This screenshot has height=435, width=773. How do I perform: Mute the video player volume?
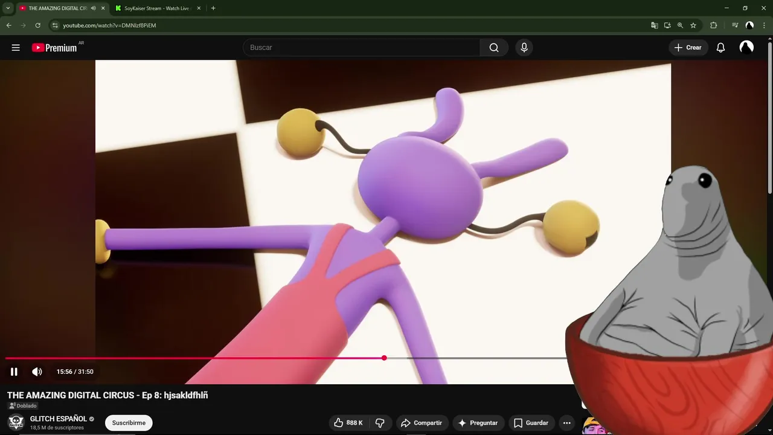pos(37,372)
